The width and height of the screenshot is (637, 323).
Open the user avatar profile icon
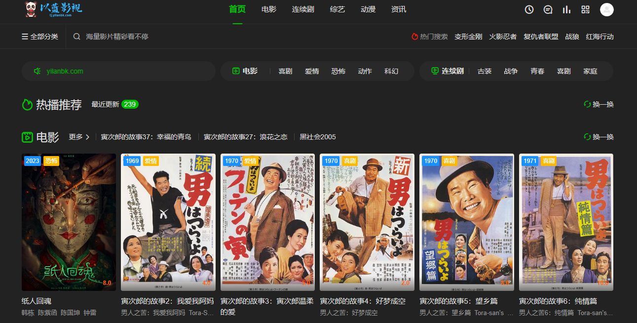tap(606, 9)
